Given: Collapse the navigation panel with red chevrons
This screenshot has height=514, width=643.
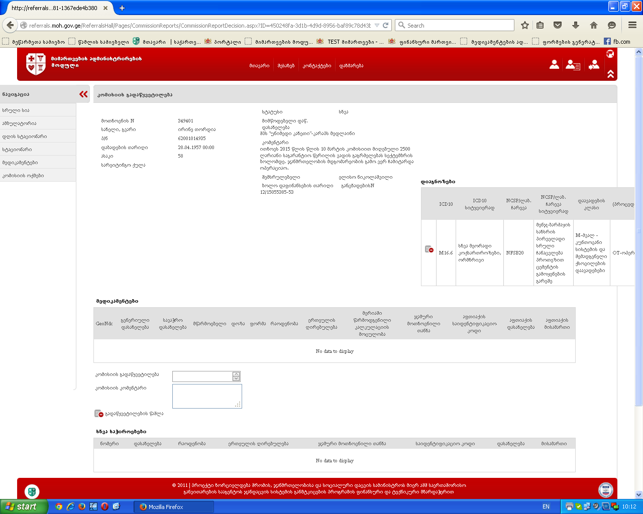Looking at the screenshot, I should [x=83, y=94].
